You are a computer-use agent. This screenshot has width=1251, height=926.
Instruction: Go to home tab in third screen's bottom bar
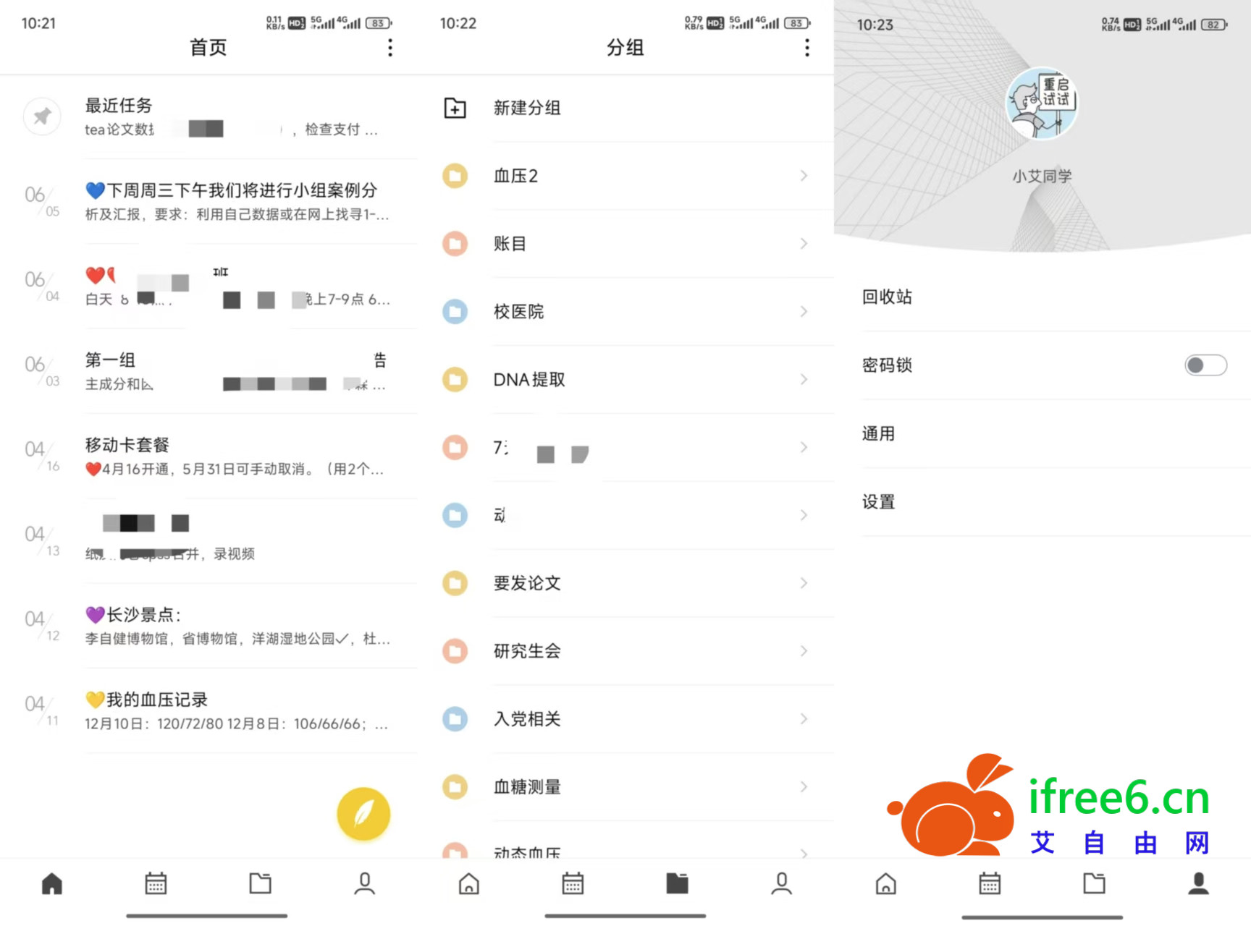pos(885,883)
